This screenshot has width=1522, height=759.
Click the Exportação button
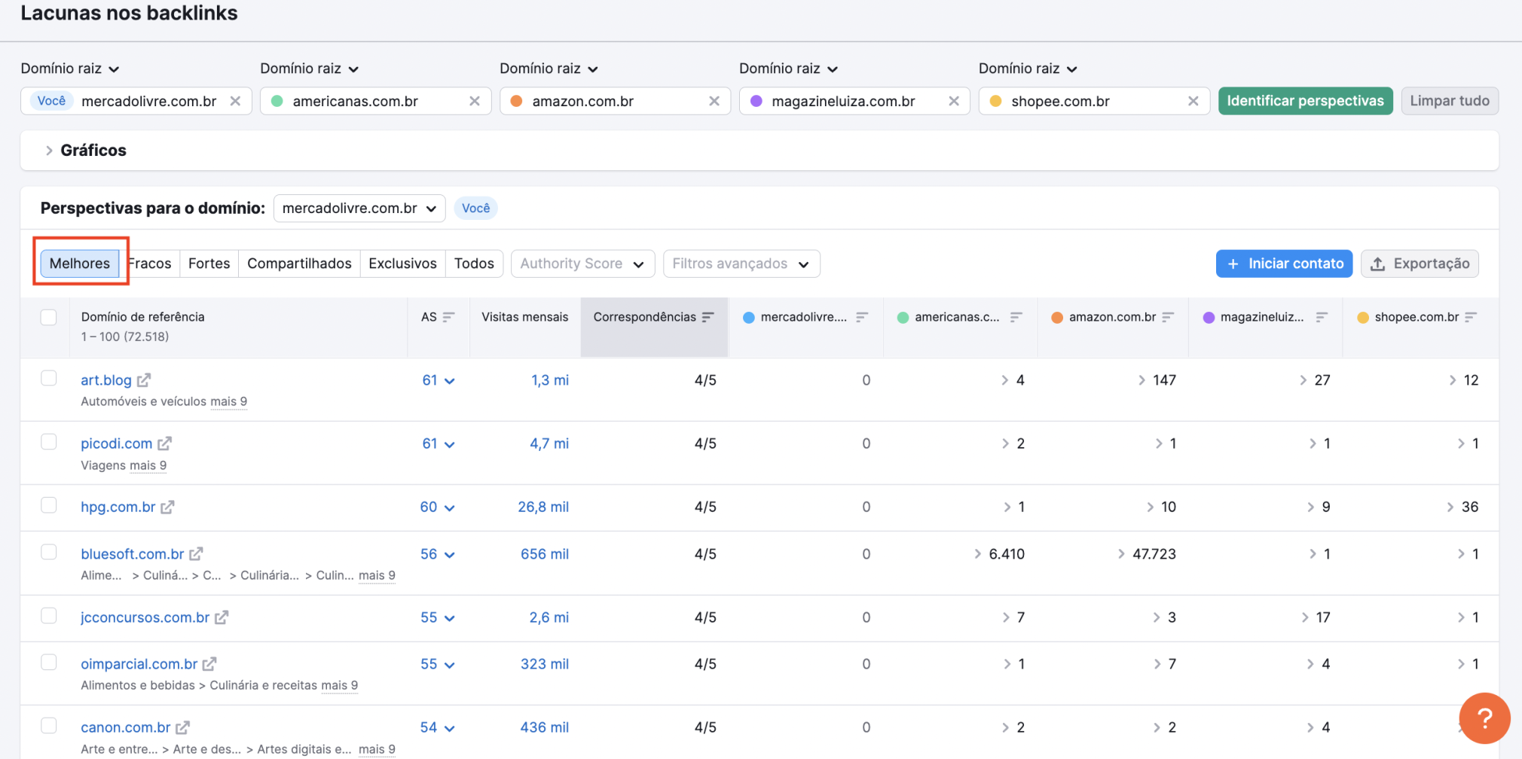pos(1420,264)
